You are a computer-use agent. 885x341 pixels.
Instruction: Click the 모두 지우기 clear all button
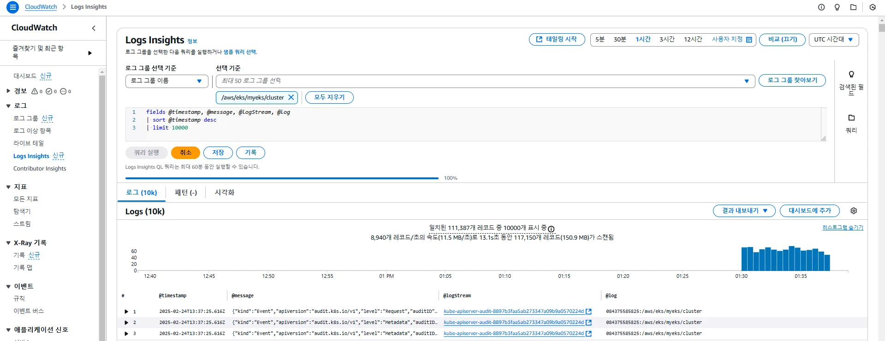pyautogui.click(x=329, y=97)
